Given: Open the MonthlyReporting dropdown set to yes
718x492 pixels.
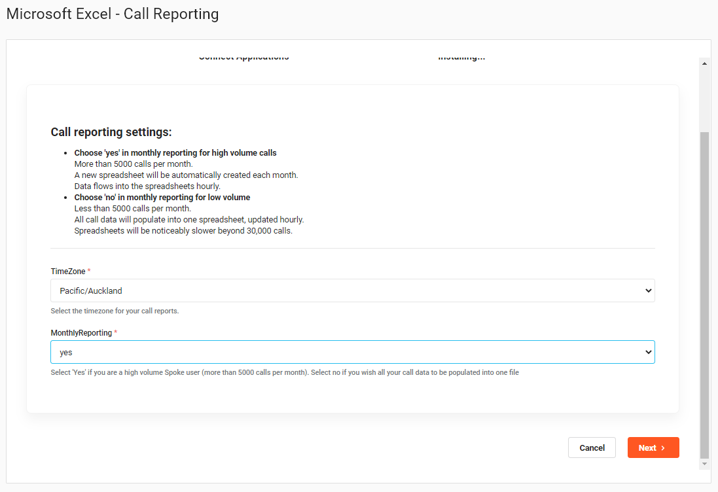Looking at the screenshot, I should 353,352.
